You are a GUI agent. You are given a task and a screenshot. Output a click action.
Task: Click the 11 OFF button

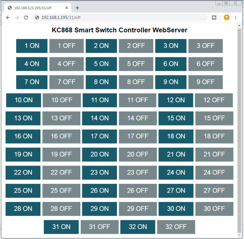pyautogui.click(x=137, y=100)
